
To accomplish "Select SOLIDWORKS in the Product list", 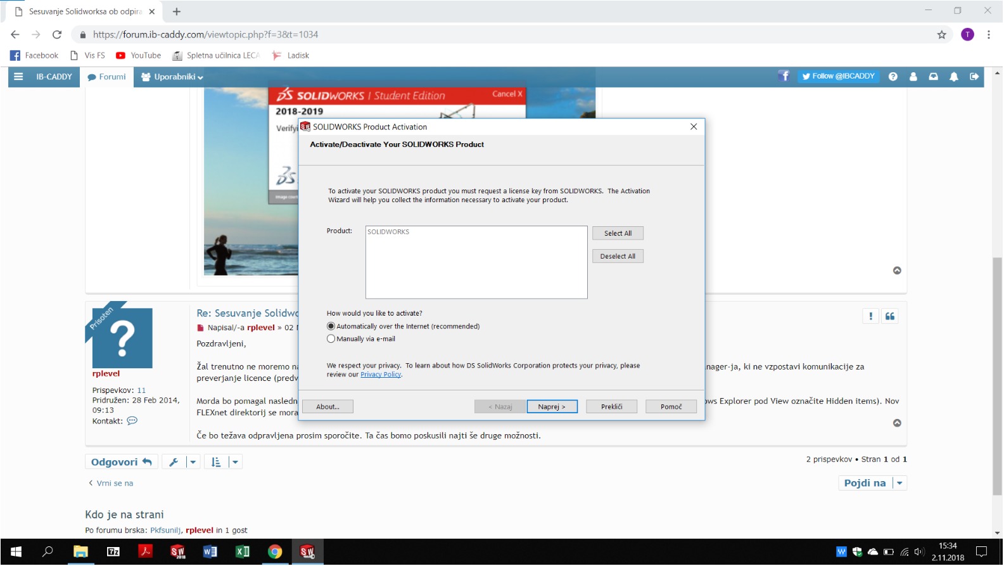I will point(388,232).
